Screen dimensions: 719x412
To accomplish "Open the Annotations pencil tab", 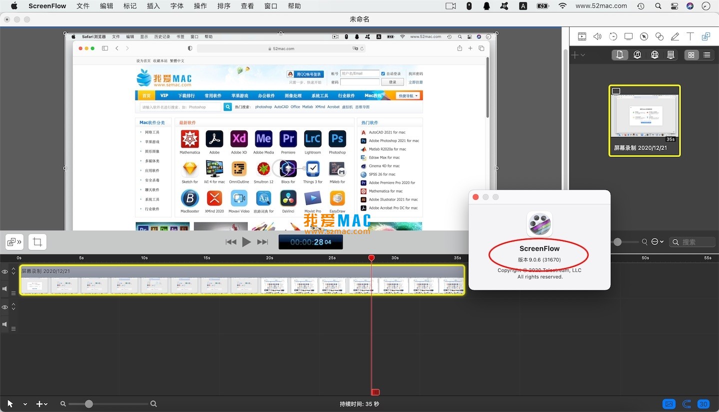I will point(675,36).
